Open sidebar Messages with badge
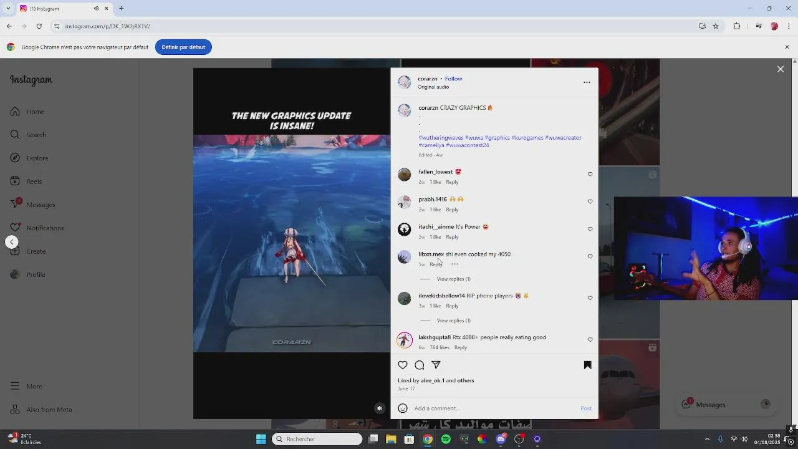The width and height of the screenshot is (798, 449). point(32,205)
